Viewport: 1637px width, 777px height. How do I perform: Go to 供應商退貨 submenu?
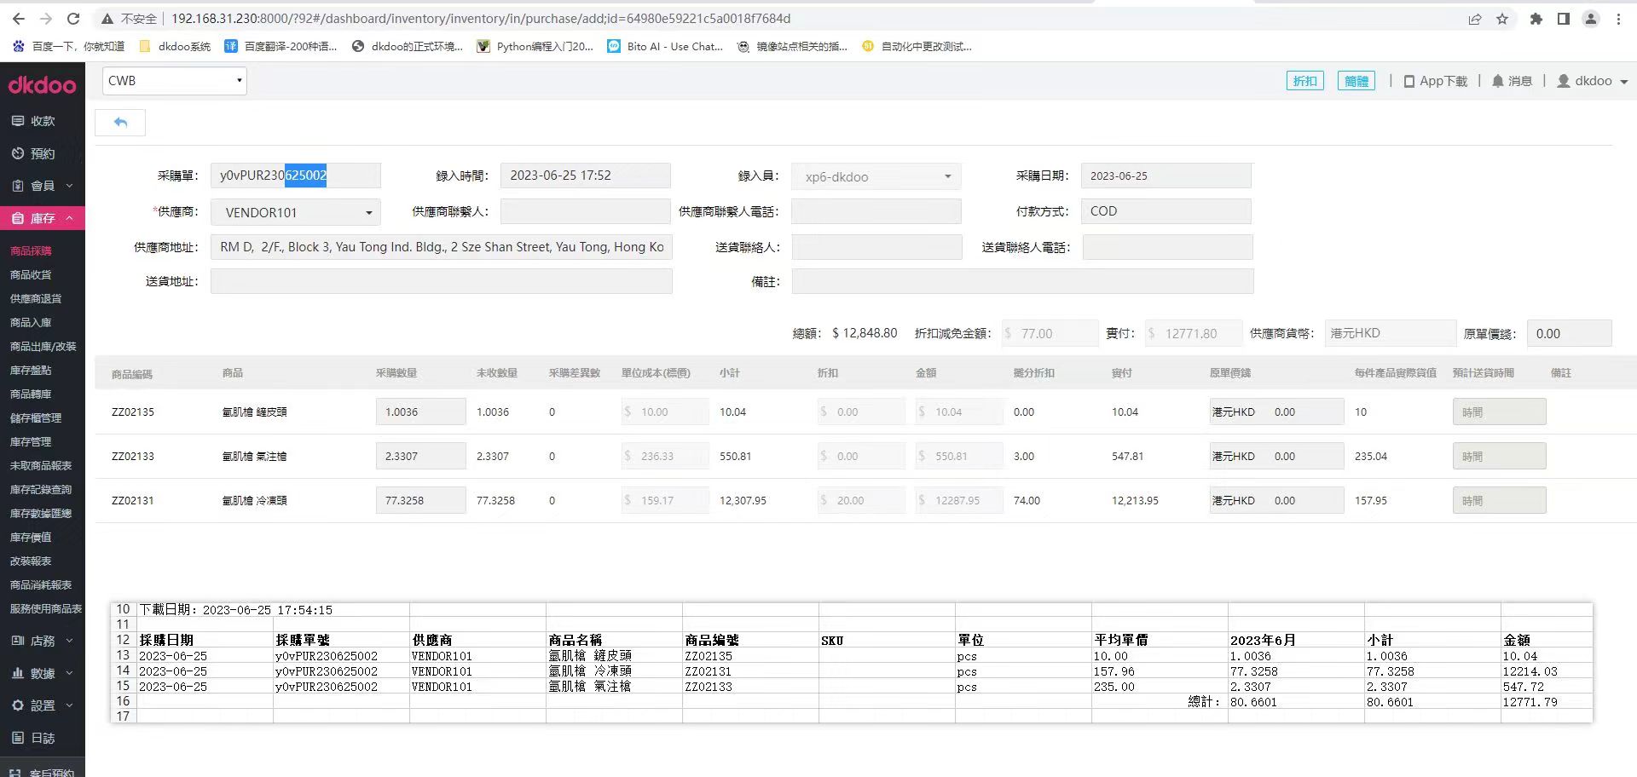click(36, 298)
